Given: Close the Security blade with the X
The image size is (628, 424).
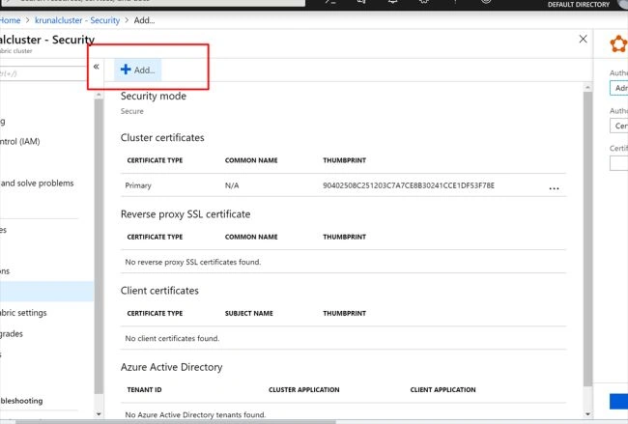Looking at the screenshot, I should point(583,39).
